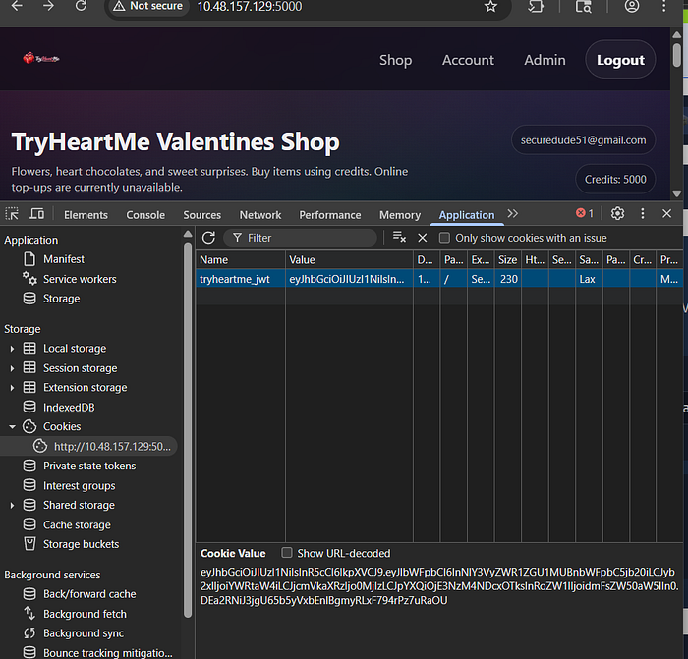Screen dimensions: 688x659
Task: Refresh the cookies table
Action: (x=208, y=238)
